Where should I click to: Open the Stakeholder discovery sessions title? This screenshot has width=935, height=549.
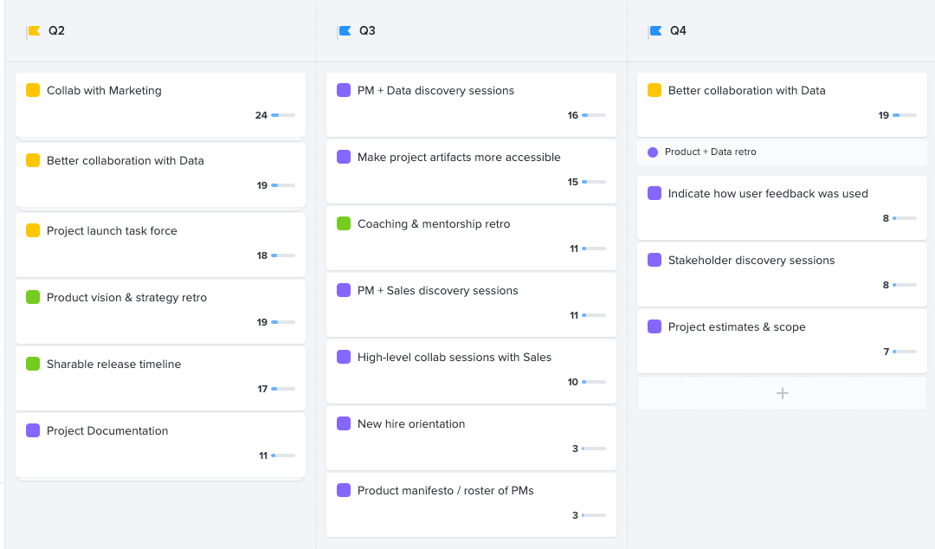(751, 260)
